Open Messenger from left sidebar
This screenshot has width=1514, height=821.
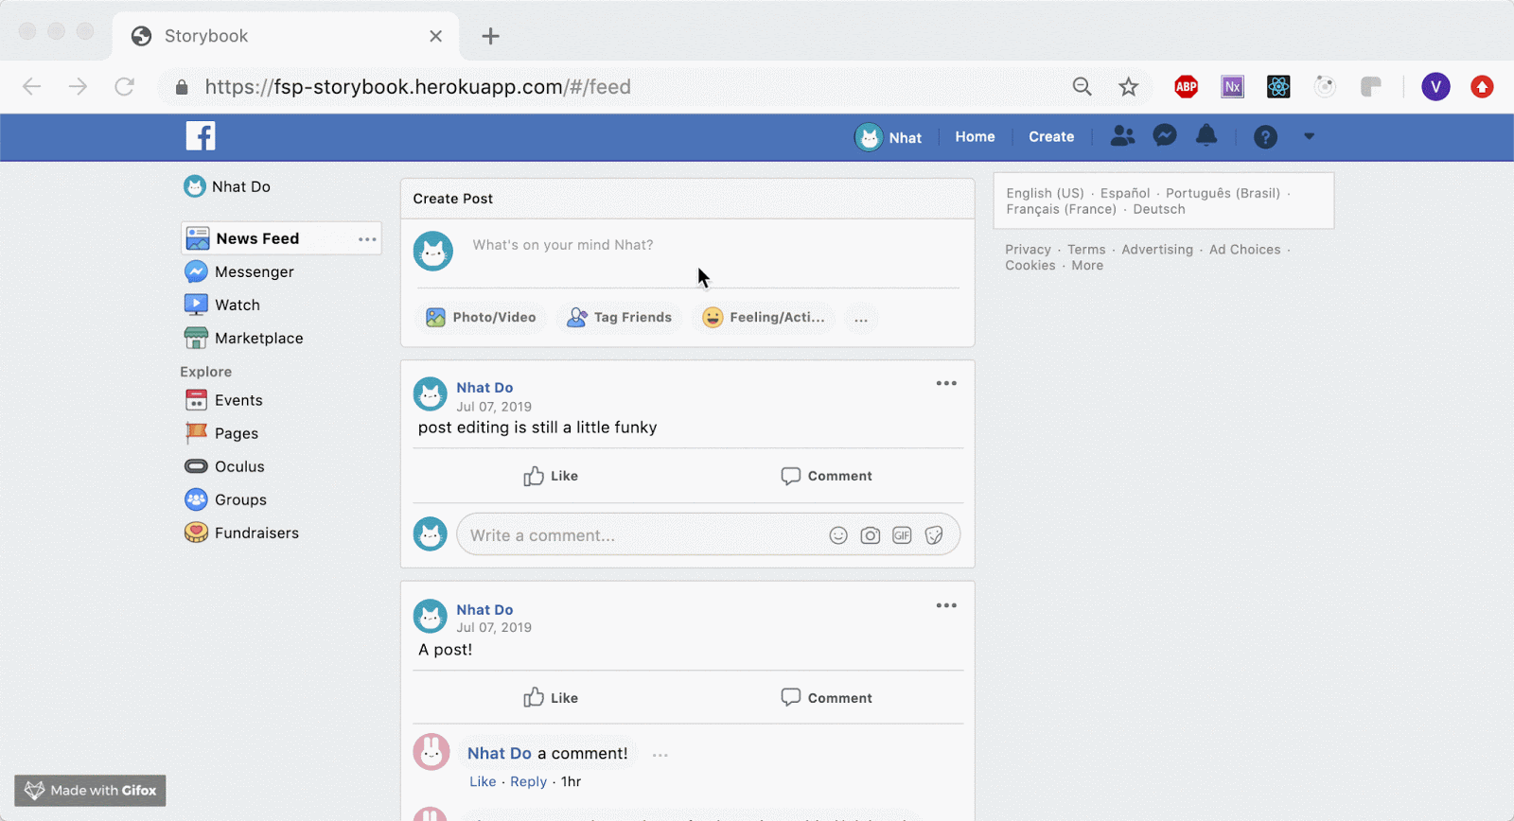(239, 271)
